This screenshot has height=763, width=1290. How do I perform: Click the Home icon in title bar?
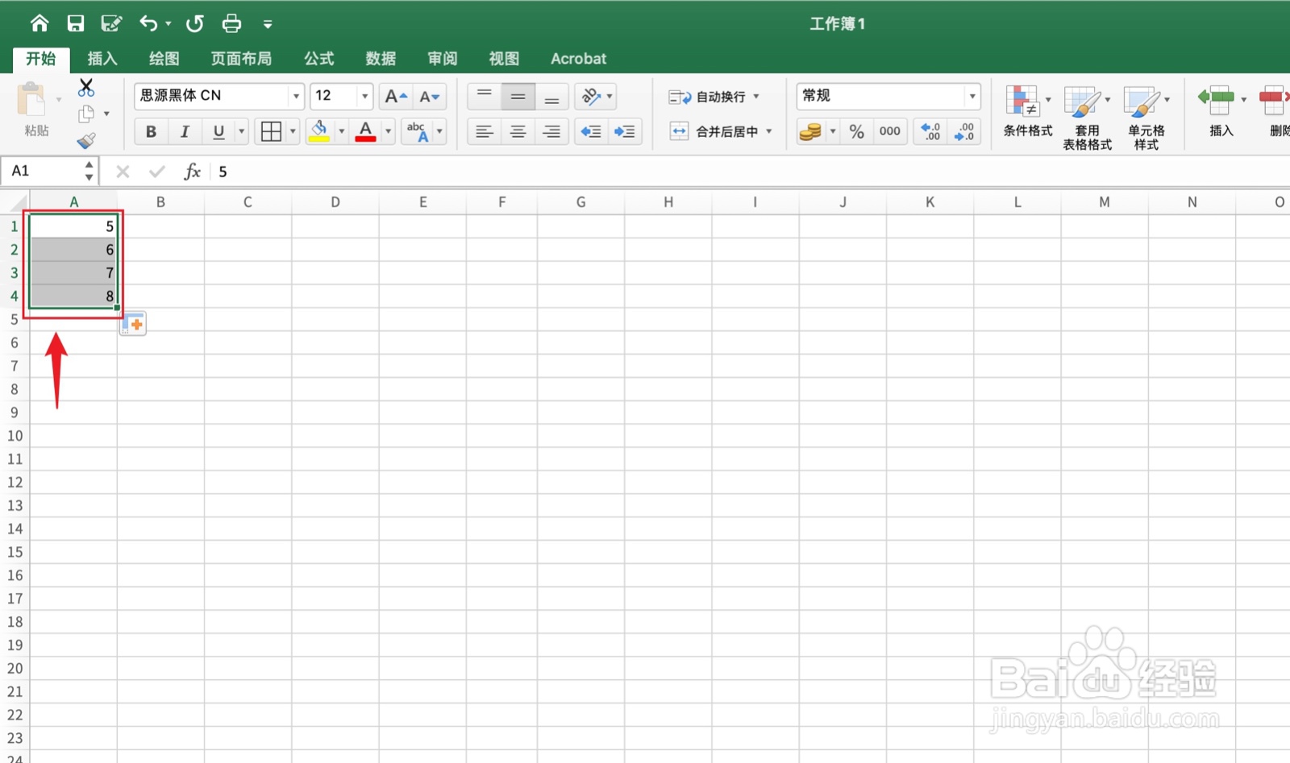(40, 23)
